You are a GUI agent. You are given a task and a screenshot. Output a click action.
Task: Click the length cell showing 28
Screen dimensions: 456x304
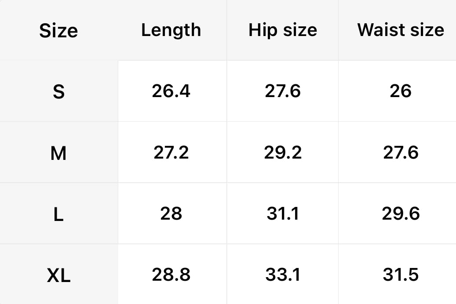tap(171, 214)
